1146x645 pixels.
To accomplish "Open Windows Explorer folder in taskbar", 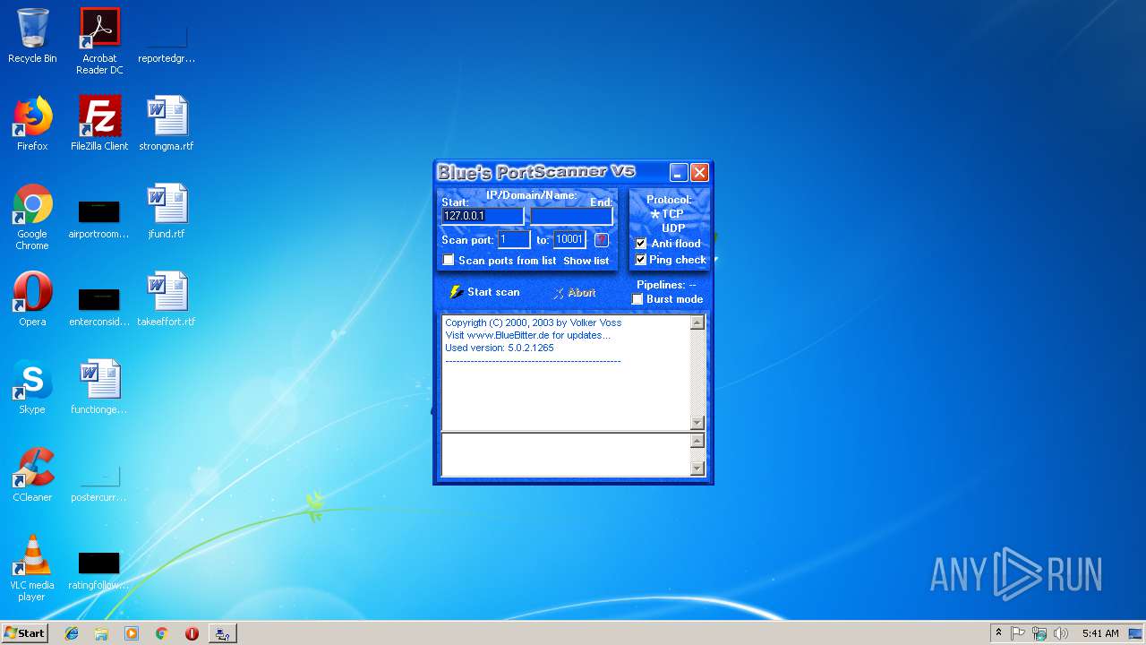I will 101,633.
